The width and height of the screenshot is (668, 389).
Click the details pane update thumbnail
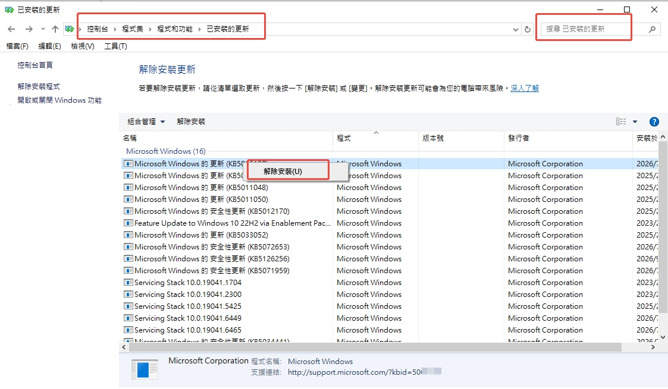(145, 369)
